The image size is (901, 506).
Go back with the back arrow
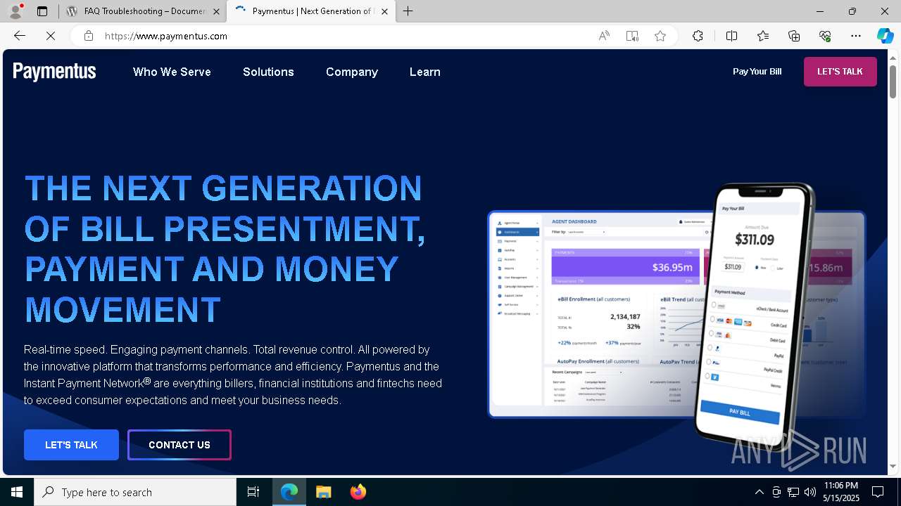point(20,36)
